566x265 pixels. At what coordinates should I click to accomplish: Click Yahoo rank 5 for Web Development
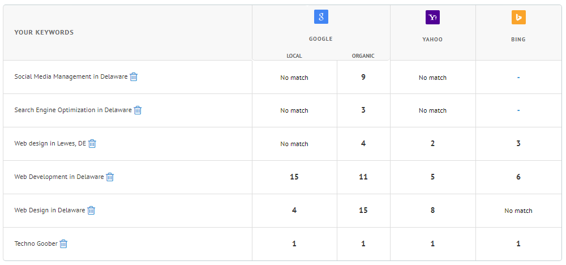(x=432, y=177)
